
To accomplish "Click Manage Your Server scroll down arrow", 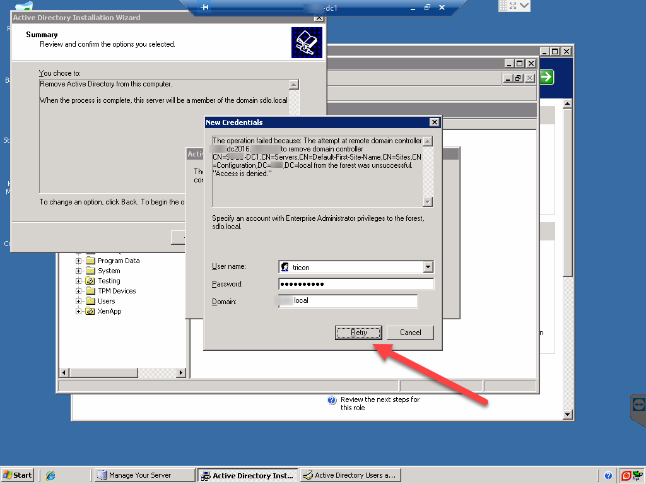I will pos(568,415).
